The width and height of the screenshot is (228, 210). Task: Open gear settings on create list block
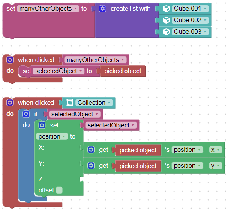pyautogui.click(x=102, y=9)
